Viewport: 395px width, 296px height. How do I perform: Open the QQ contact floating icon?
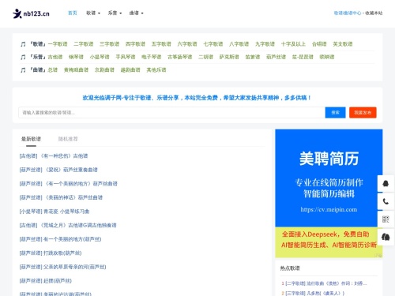pos(386,183)
